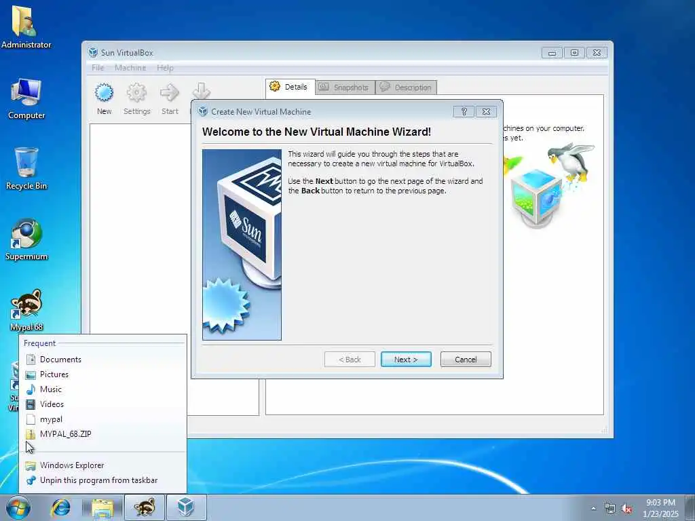Click the wizard help question mark button
695x521 pixels.
click(464, 112)
